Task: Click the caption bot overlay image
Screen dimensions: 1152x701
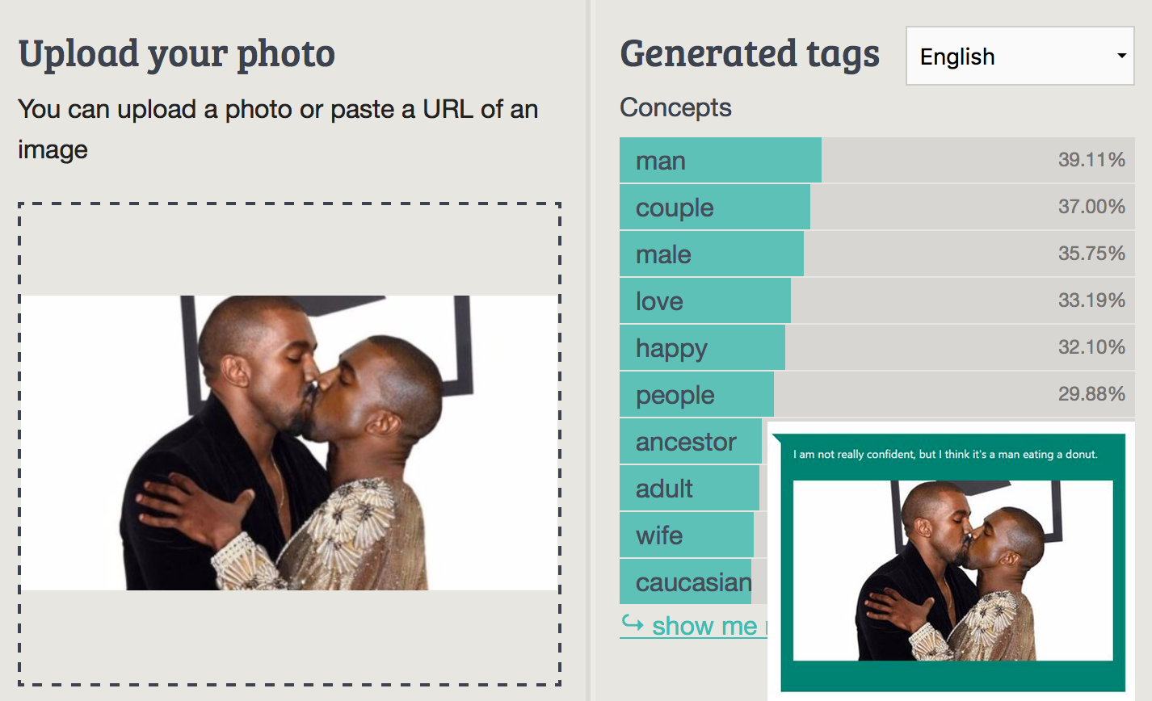Action: point(952,570)
